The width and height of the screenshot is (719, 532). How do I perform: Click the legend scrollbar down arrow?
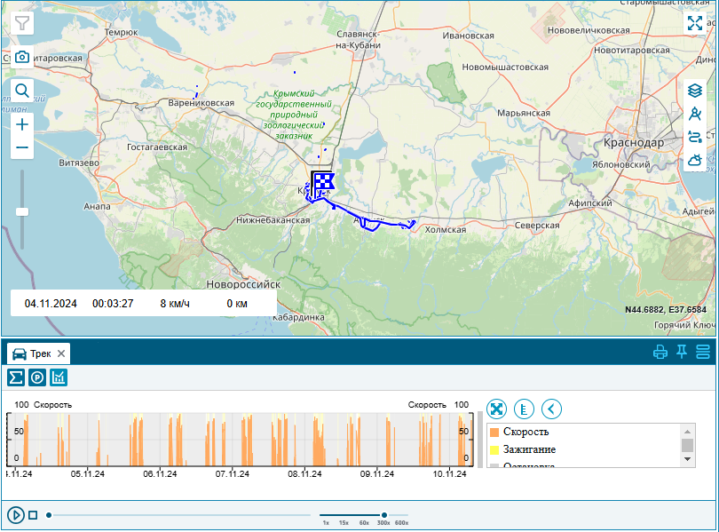[687, 459]
